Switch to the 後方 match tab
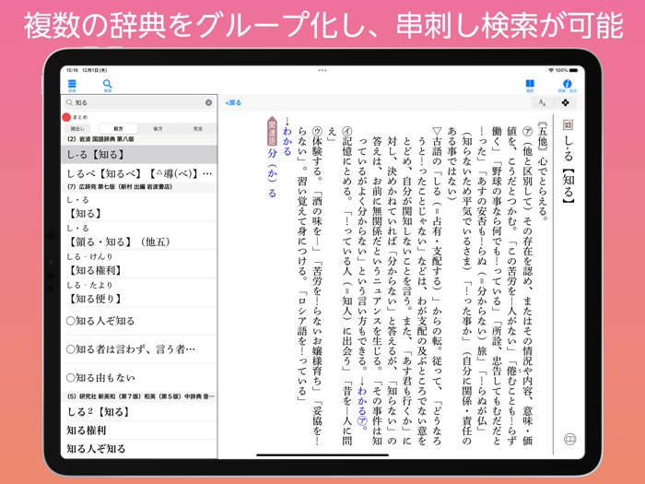This screenshot has width=645, height=484. click(x=158, y=129)
